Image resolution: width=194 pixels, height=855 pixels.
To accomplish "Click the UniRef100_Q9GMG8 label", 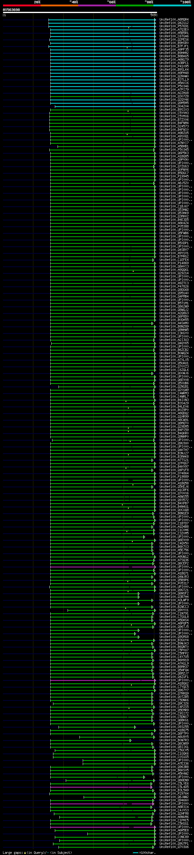I will click(x=174, y=637).
